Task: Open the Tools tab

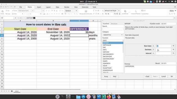Action: [x=94, y=7]
